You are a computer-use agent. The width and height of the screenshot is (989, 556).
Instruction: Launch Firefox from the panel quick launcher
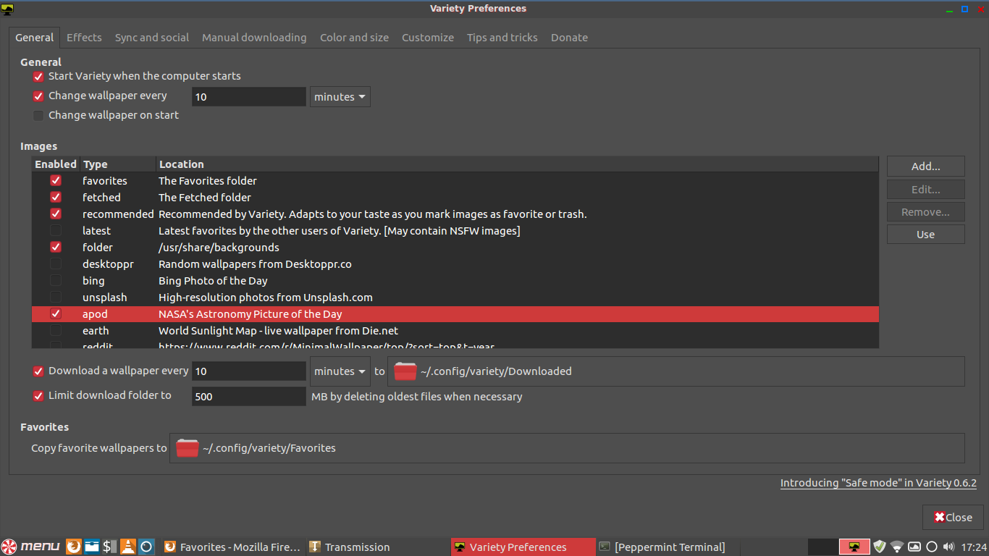tap(73, 547)
